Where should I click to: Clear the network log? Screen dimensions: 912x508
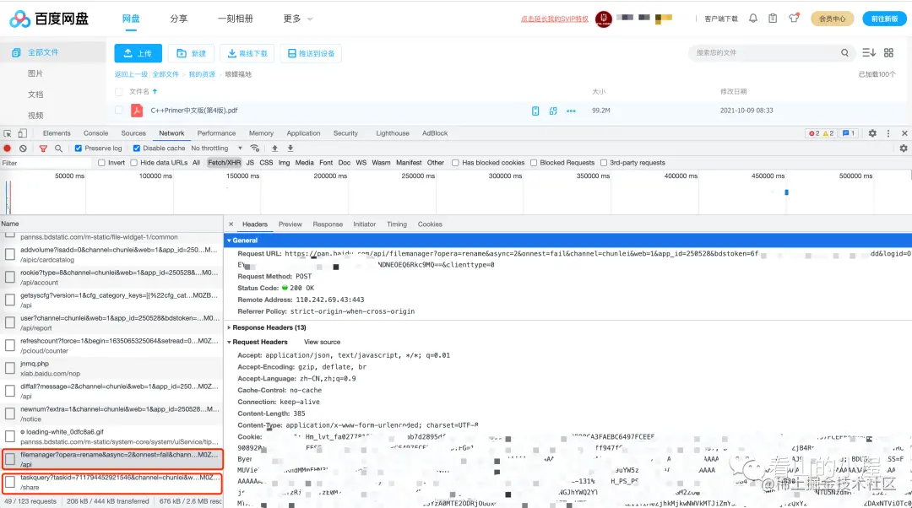click(23, 149)
